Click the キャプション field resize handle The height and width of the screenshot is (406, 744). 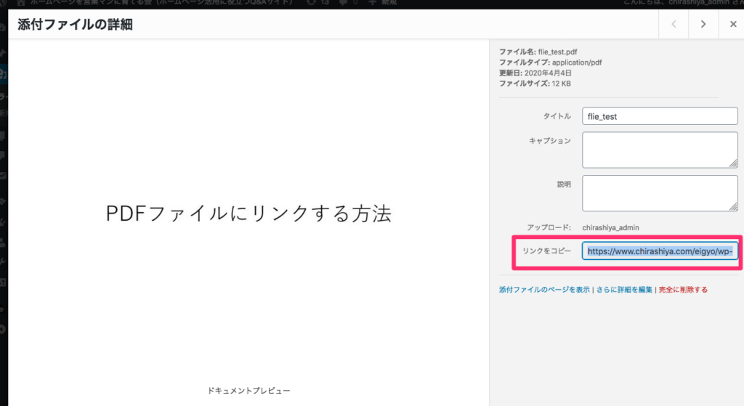click(x=733, y=163)
